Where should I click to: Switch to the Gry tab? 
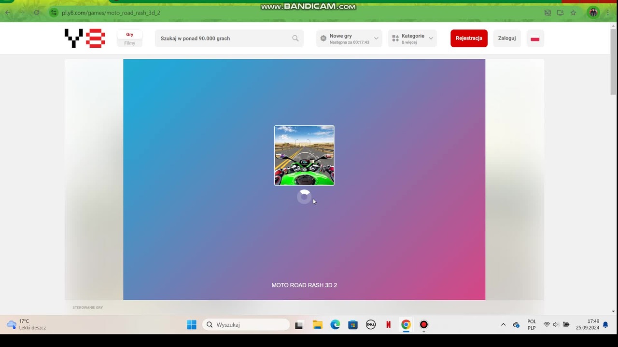coord(129,34)
